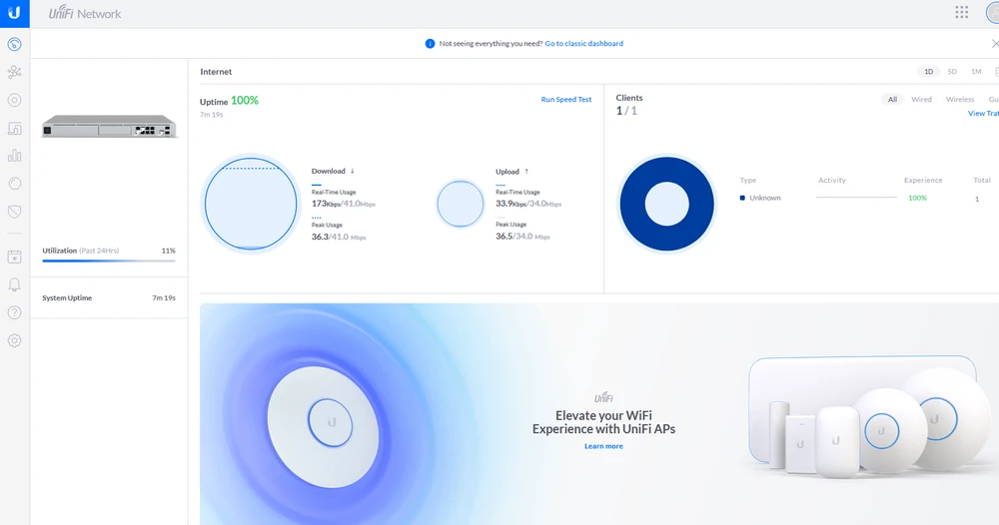
Task: Click the Dream Machine Pro device image
Action: pyautogui.click(x=109, y=126)
